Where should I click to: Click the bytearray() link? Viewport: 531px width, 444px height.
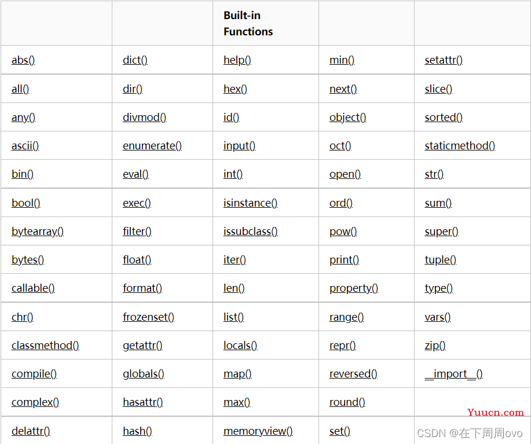pyautogui.click(x=38, y=232)
